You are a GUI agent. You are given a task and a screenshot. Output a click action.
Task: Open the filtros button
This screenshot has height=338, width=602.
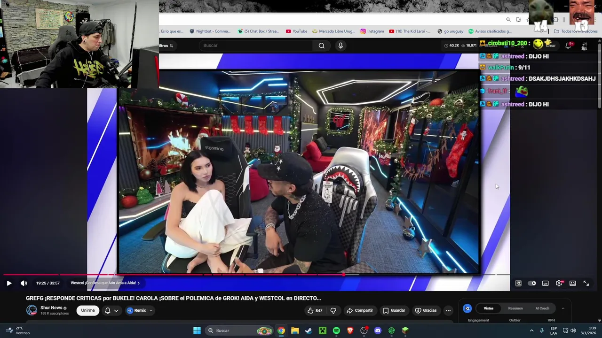[x=166, y=46]
